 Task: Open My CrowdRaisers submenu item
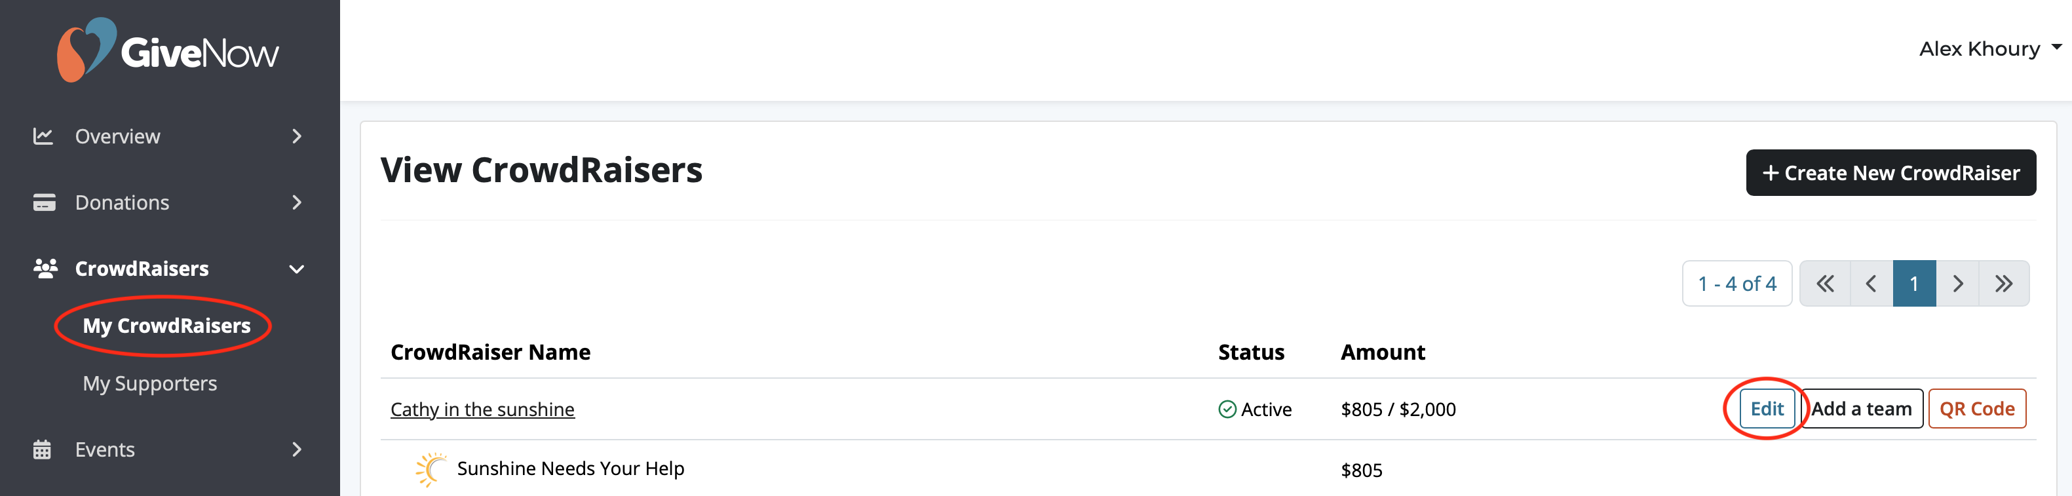pos(166,326)
